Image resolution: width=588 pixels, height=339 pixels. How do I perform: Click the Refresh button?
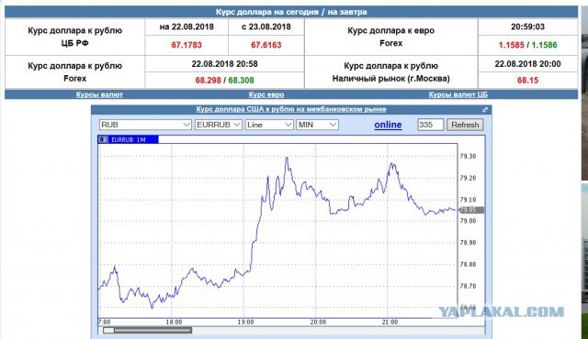coord(465,125)
